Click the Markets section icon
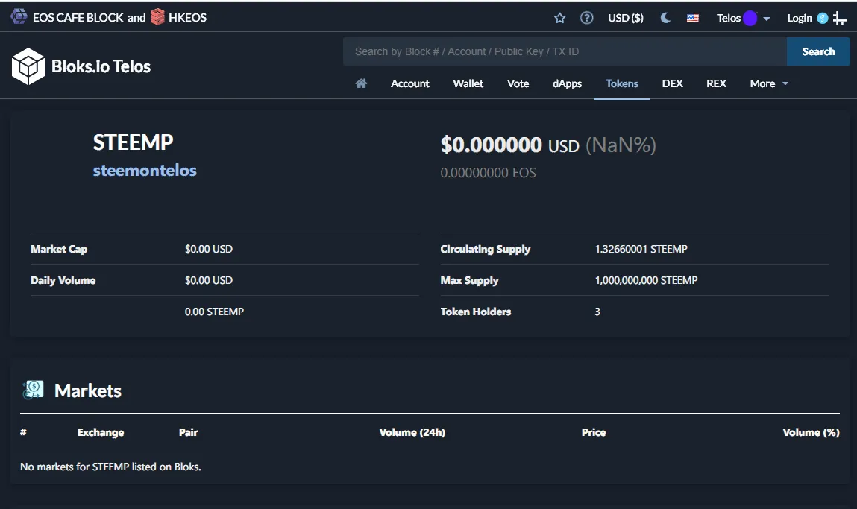857x509 pixels. point(33,390)
